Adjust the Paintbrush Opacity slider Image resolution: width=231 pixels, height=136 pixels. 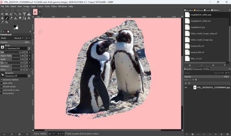(16, 42)
